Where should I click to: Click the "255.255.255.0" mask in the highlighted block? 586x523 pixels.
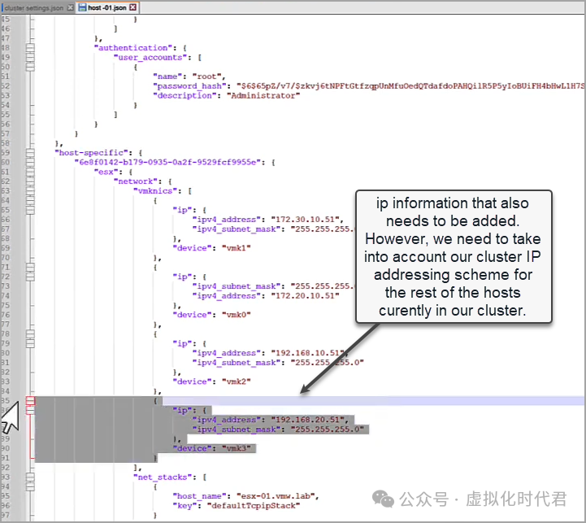click(328, 429)
